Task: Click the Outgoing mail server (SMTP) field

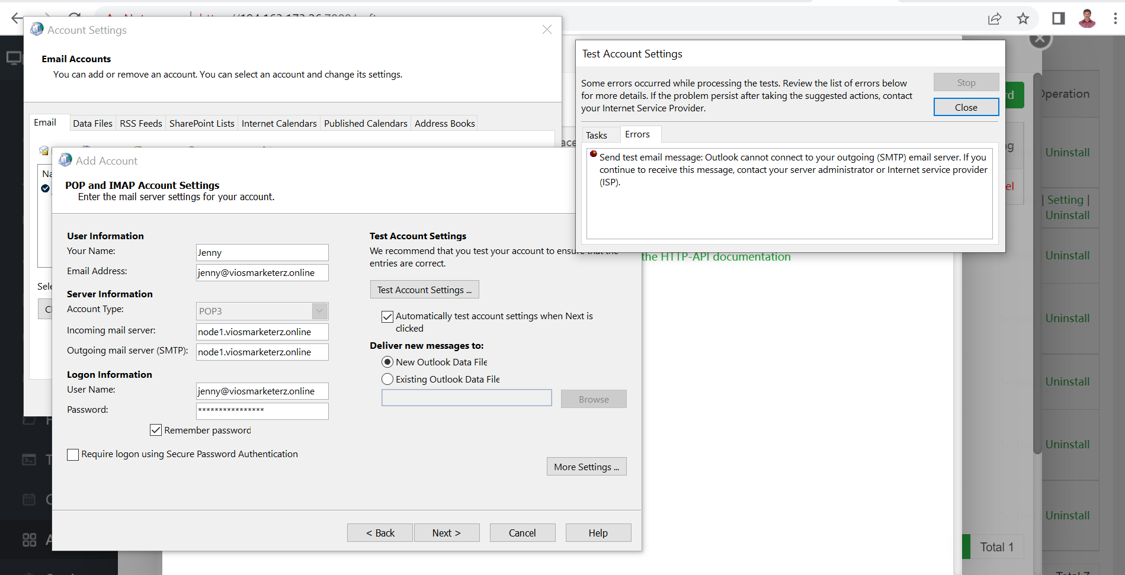Action: [x=262, y=352]
